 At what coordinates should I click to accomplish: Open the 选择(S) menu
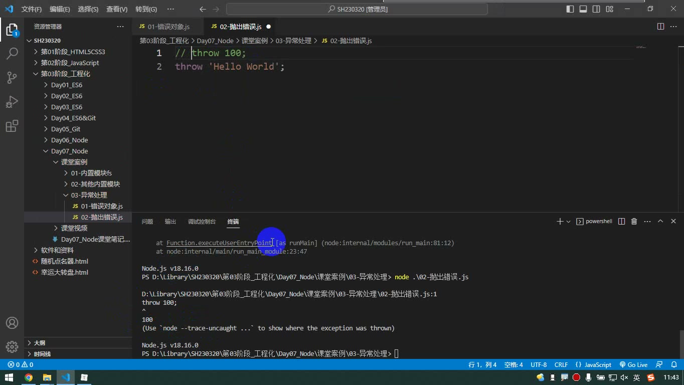(x=88, y=9)
